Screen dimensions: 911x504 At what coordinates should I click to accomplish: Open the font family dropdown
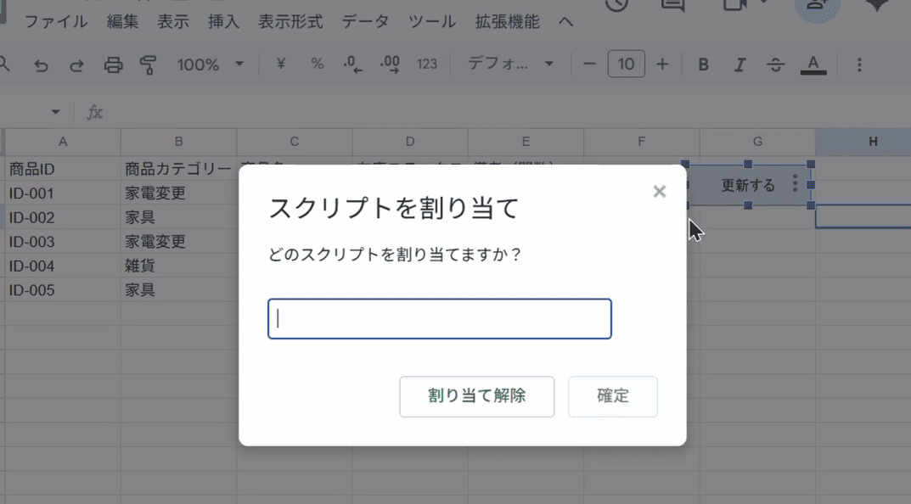coord(511,64)
